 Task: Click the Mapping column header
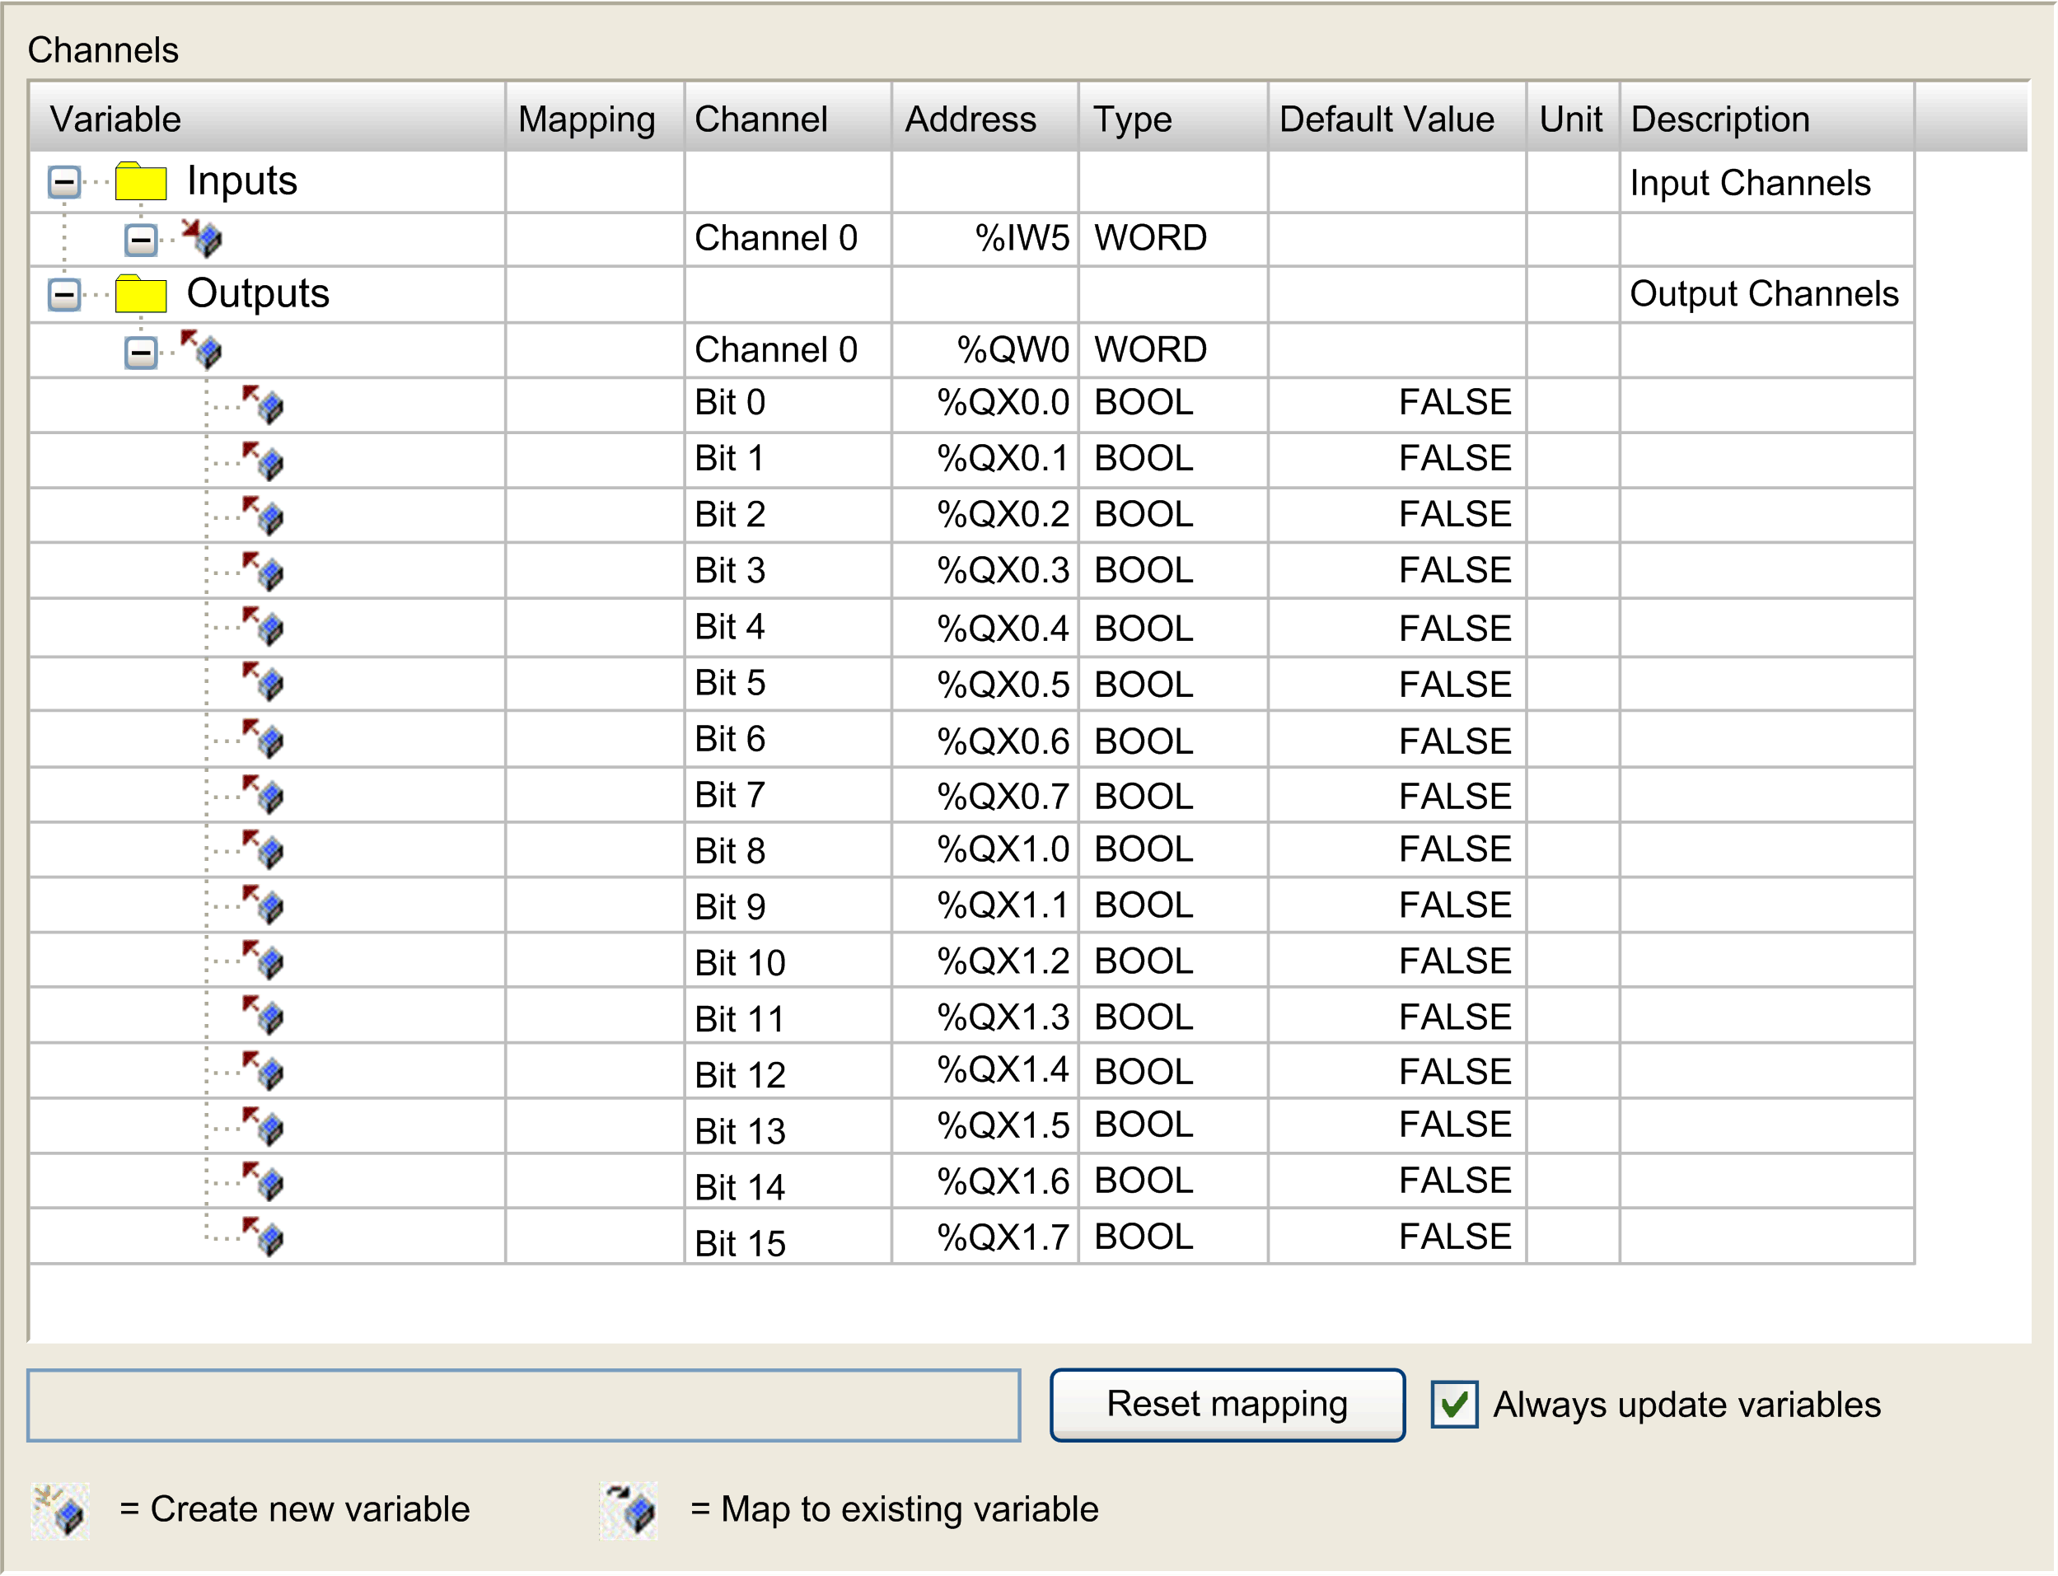[588, 118]
